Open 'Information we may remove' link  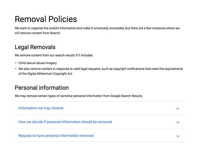click(41, 108)
